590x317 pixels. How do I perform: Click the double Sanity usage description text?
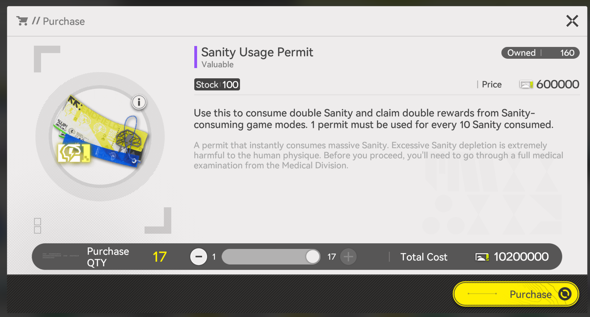(374, 119)
